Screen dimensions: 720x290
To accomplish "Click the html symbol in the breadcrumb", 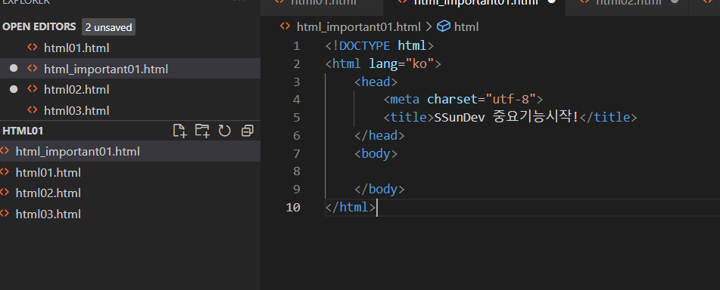I will (466, 27).
